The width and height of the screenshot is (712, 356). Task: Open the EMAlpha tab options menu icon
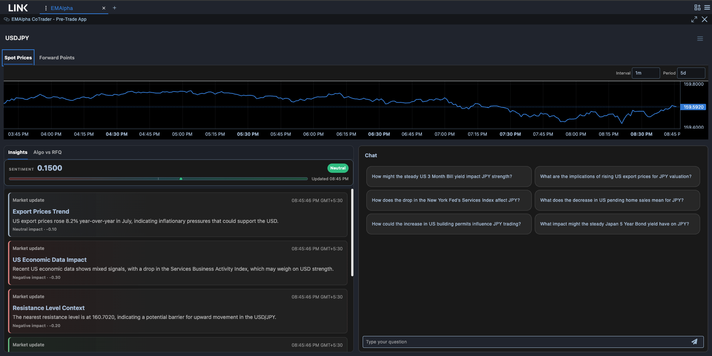(46, 8)
